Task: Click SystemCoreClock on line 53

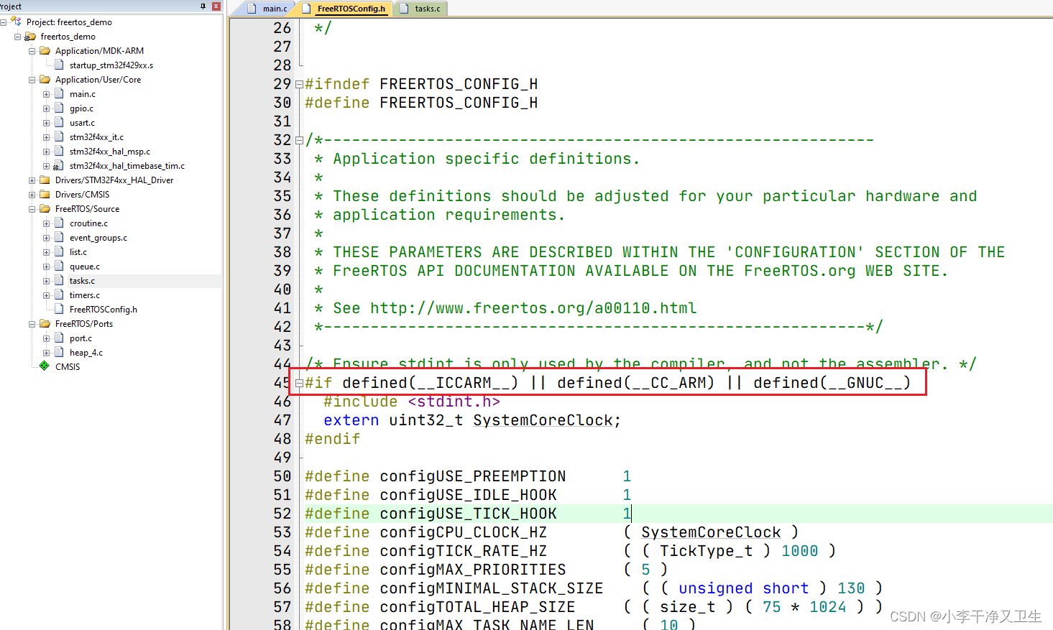Action: pyautogui.click(x=711, y=532)
